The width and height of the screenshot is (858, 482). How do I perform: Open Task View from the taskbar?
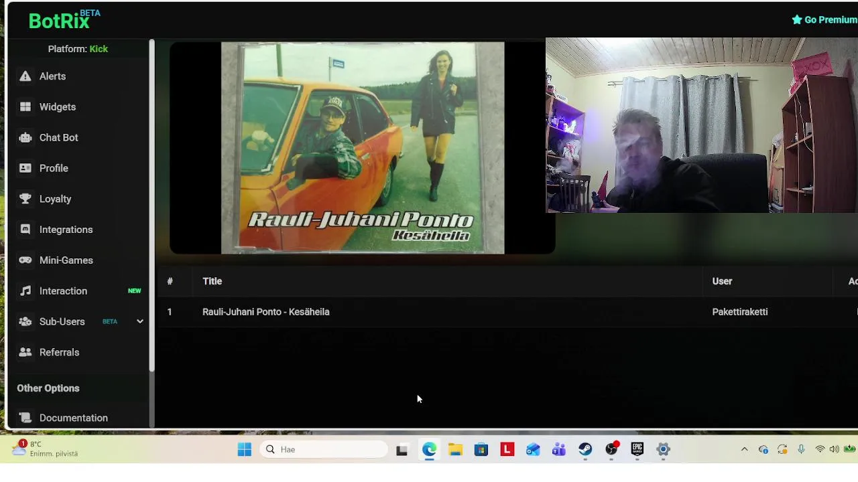coord(402,450)
